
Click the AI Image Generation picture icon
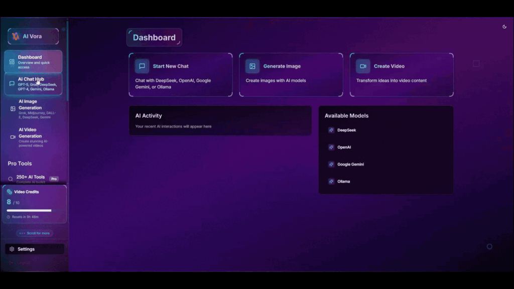point(13,108)
